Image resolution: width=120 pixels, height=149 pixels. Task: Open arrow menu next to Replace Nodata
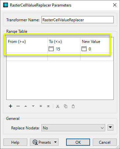110,127
